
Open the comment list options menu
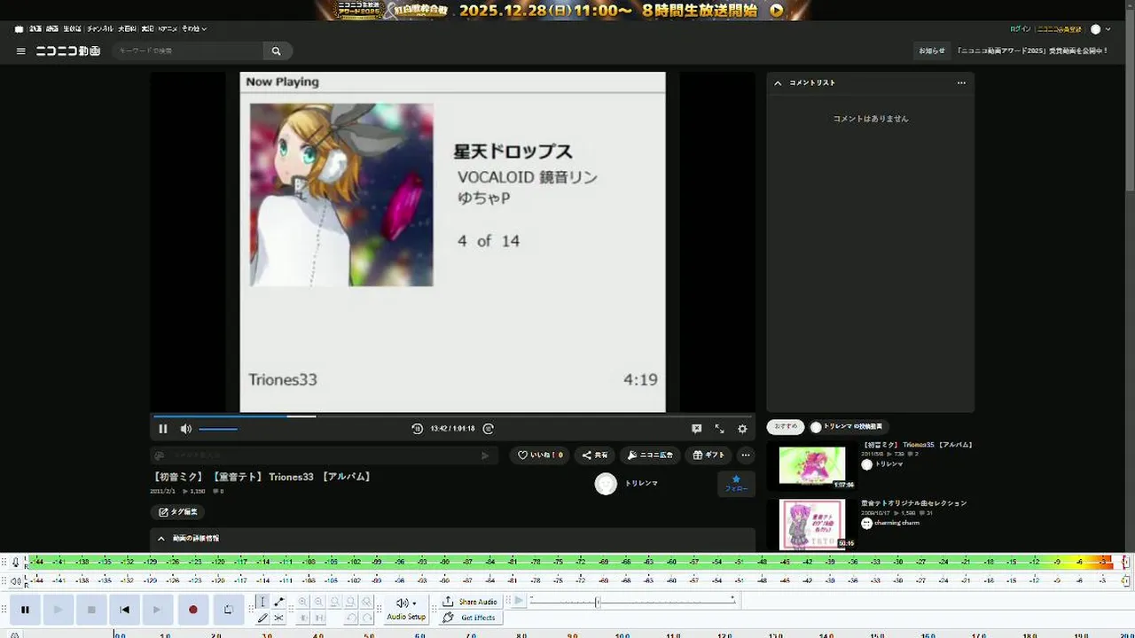[x=961, y=82]
